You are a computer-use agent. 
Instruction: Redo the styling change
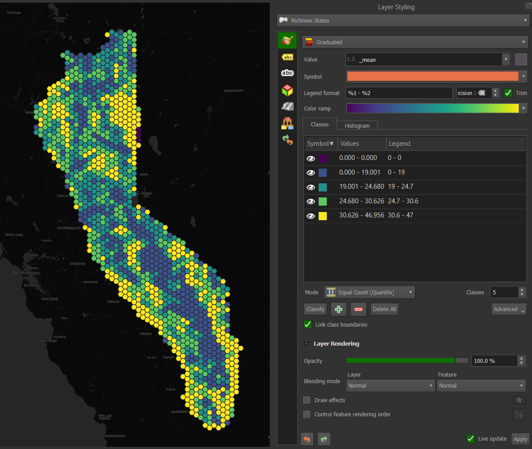tap(324, 439)
